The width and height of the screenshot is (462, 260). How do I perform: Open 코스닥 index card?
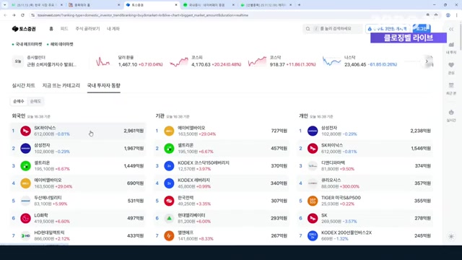[282, 61]
